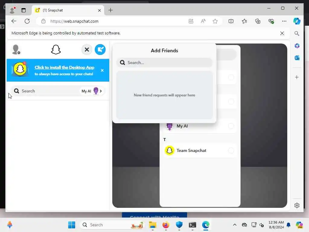
Task: Open Edge sidebar settings gear
Action: click(x=297, y=205)
